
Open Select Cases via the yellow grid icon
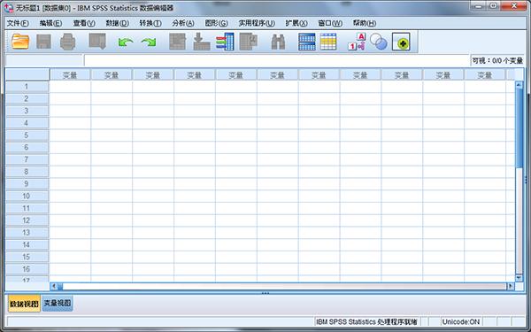(x=328, y=42)
